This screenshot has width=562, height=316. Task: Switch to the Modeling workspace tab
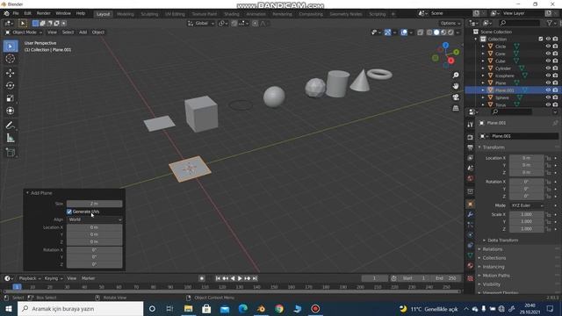coord(126,14)
